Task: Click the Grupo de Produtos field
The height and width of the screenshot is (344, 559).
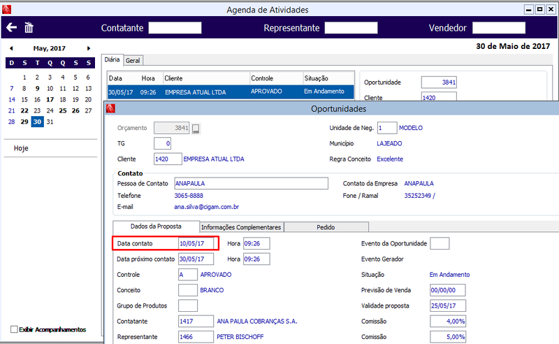Action: coord(188,306)
